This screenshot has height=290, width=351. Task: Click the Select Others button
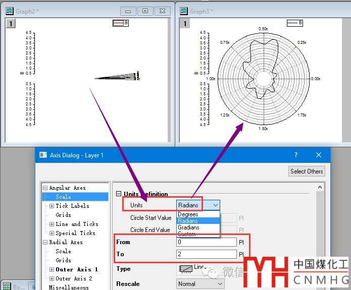tap(306, 171)
